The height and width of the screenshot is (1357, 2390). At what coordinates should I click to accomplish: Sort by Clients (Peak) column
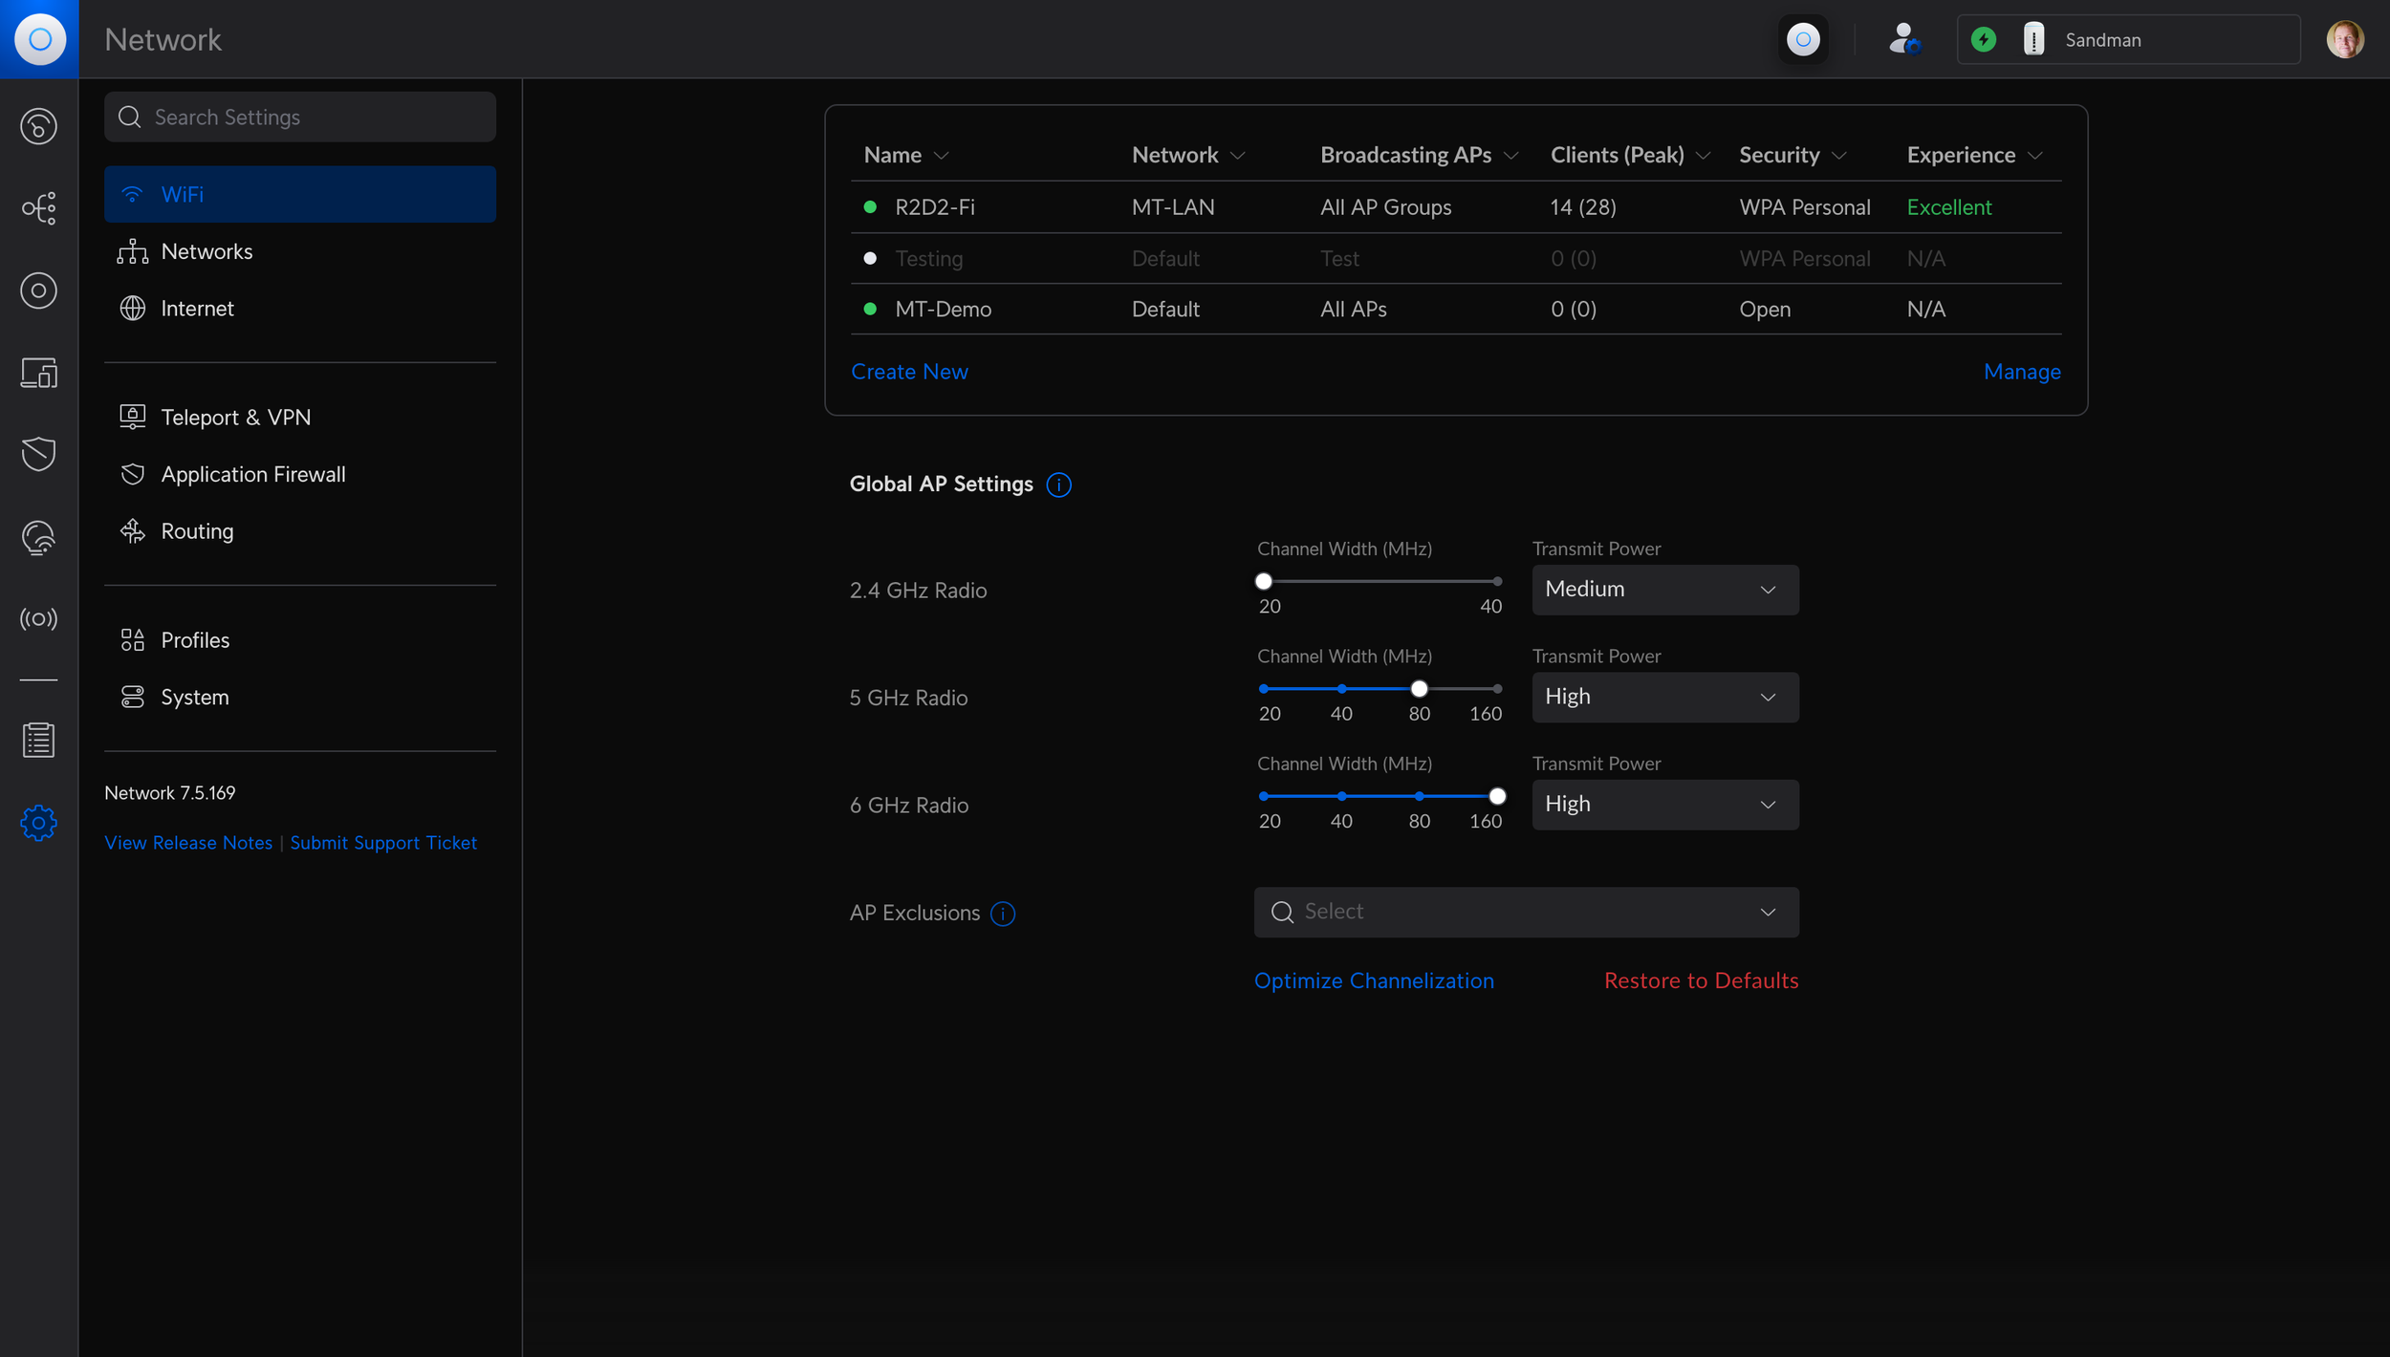click(1630, 155)
